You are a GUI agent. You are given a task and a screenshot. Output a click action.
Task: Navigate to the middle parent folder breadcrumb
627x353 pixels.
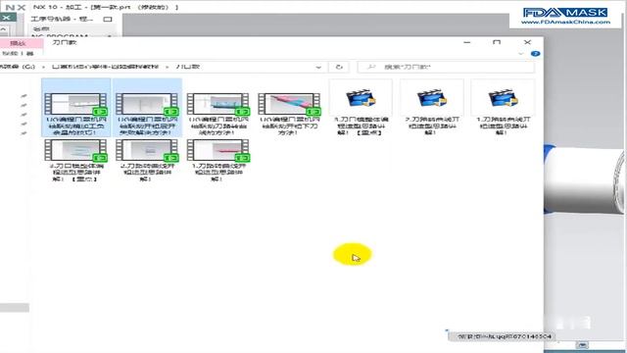(x=106, y=67)
